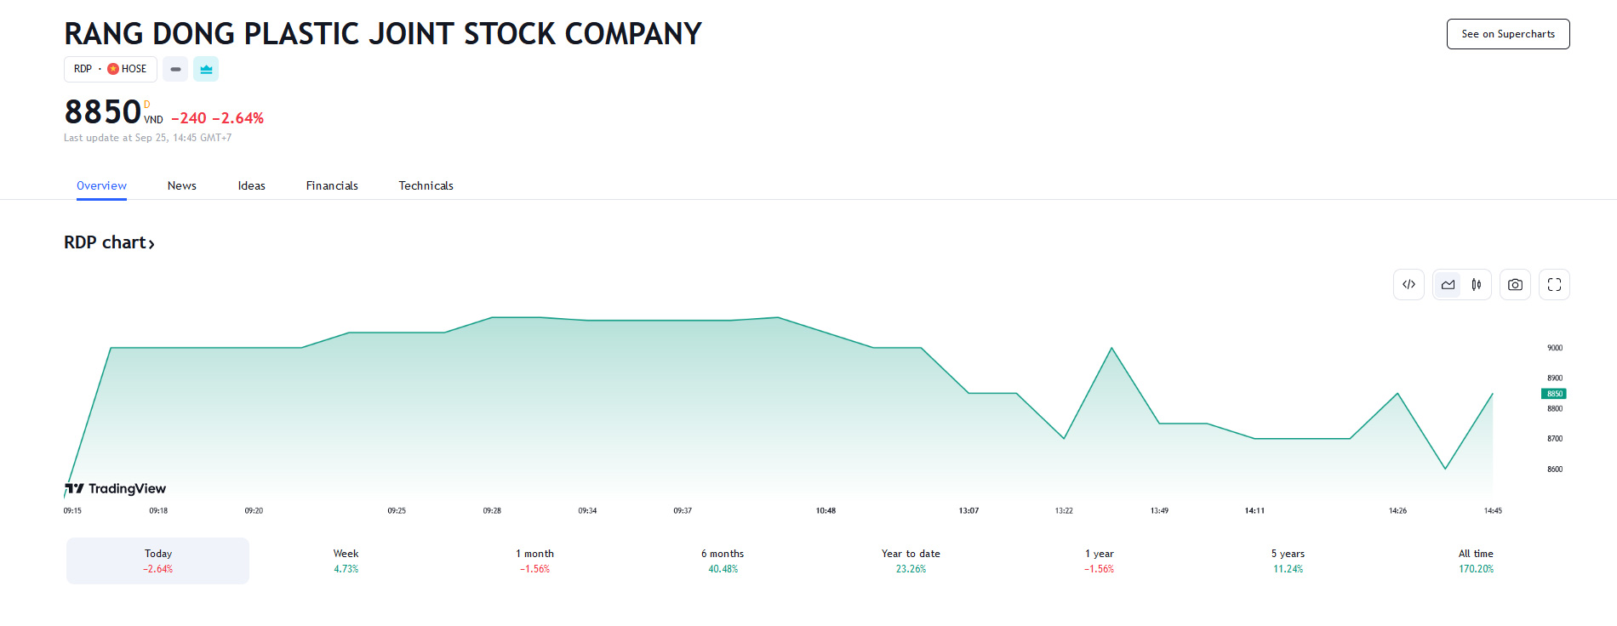Select the 6 months time range
This screenshot has width=1617, height=626.
coord(723,561)
